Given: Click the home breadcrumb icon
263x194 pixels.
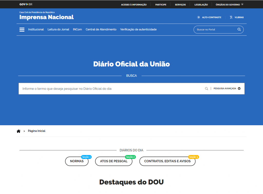Looking at the screenshot, I should [x=18, y=131].
